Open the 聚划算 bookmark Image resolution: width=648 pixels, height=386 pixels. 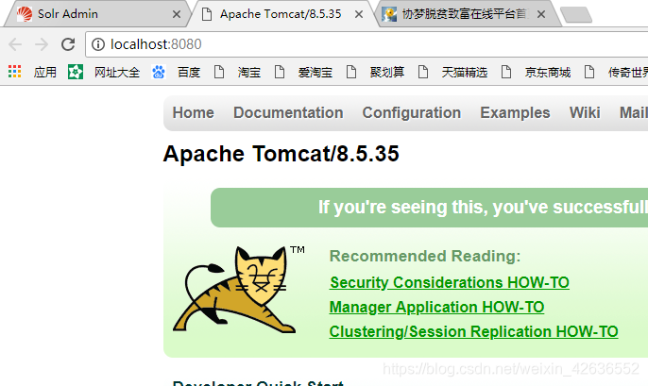(x=375, y=73)
